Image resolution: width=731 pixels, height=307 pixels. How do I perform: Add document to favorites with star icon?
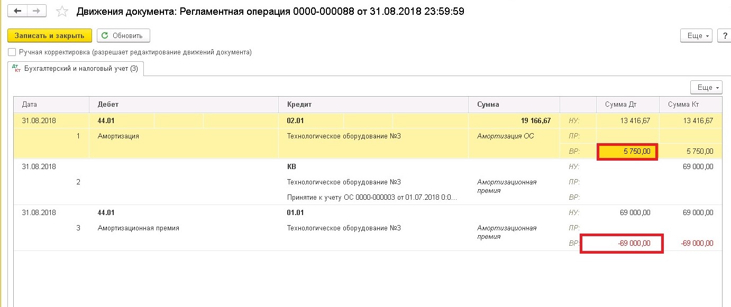pos(62,11)
